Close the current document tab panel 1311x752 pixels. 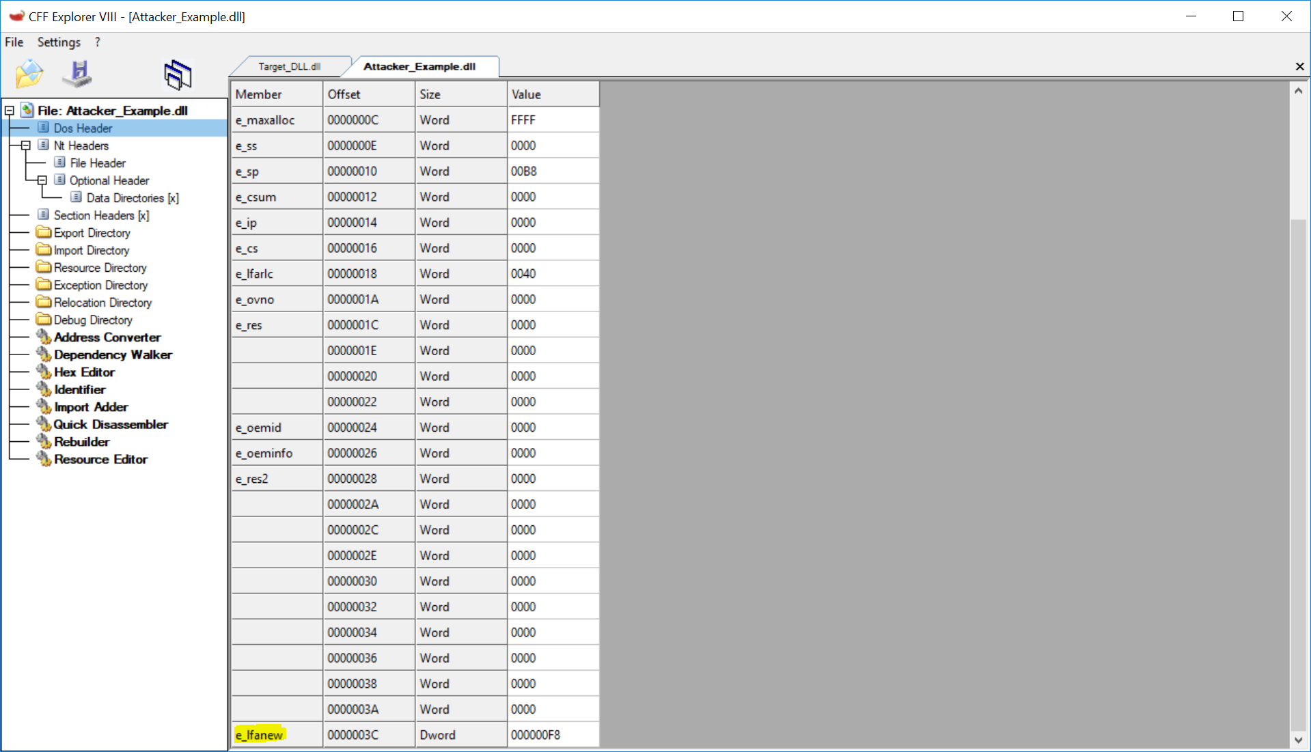pyautogui.click(x=1299, y=66)
